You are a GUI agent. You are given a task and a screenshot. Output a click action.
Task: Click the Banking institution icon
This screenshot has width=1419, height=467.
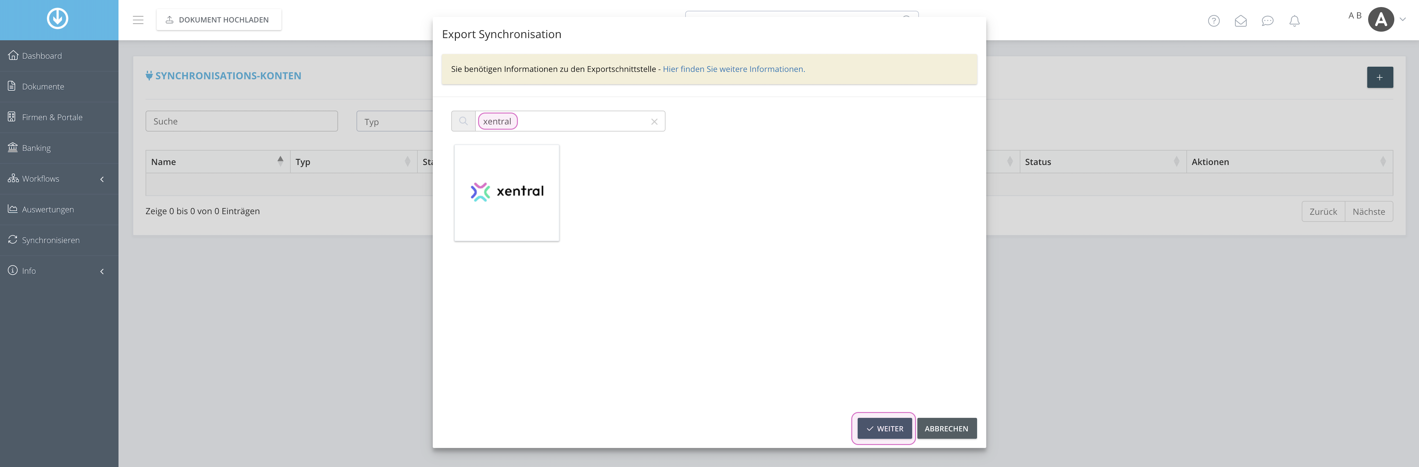tap(13, 147)
